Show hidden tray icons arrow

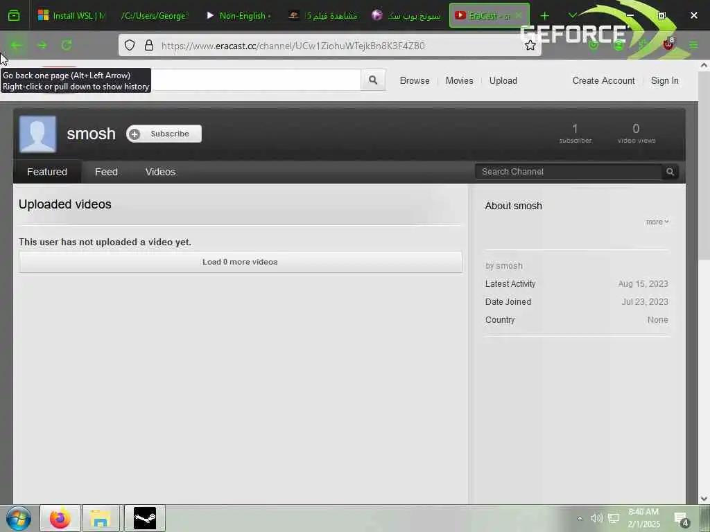580,518
